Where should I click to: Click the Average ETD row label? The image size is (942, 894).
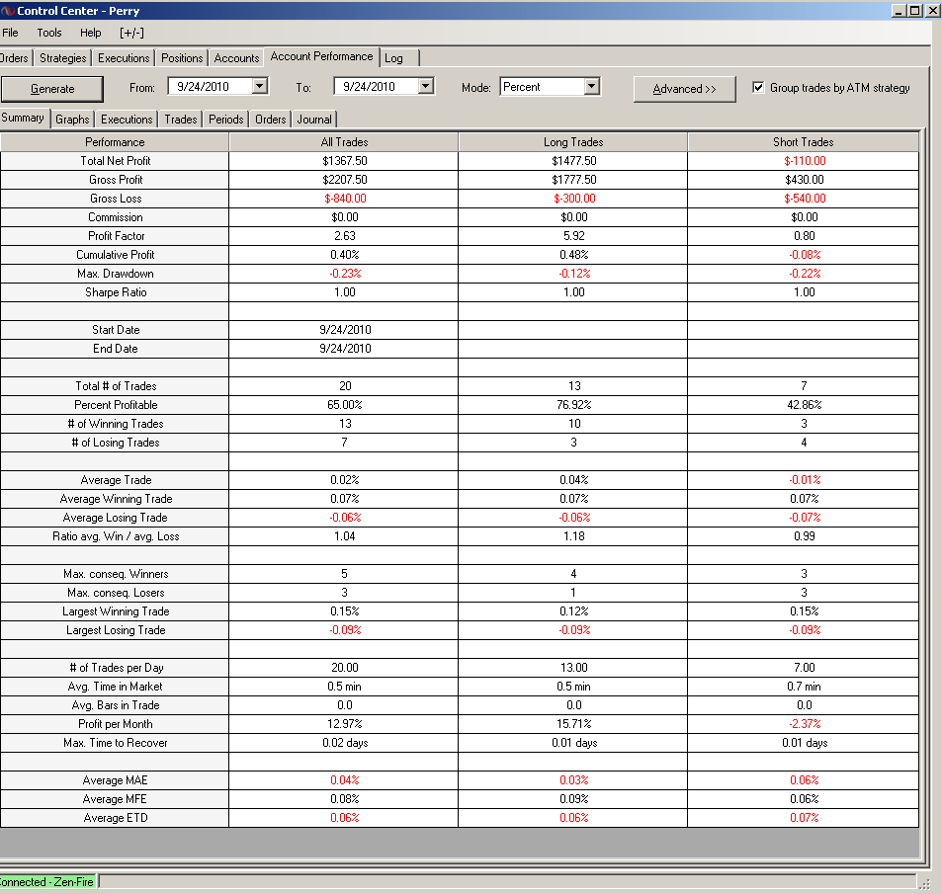click(116, 818)
